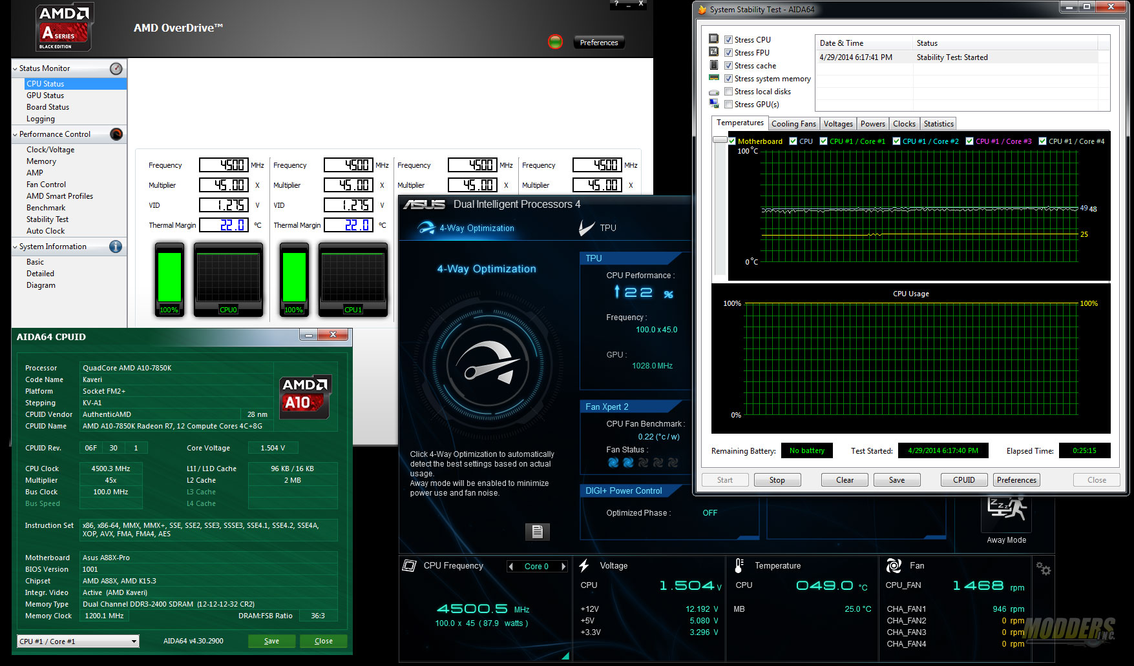This screenshot has width=1134, height=666.
Task: Switch to the Statistics tab
Action: coord(938,124)
